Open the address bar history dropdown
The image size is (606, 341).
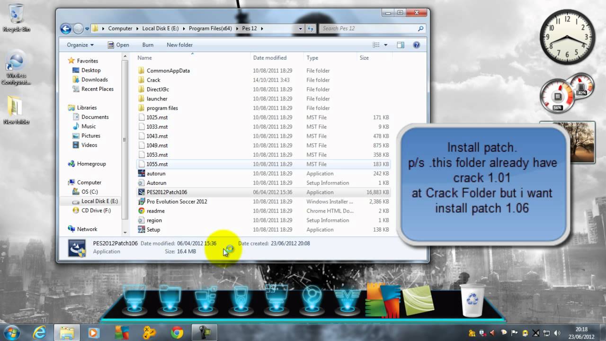coord(301,28)
